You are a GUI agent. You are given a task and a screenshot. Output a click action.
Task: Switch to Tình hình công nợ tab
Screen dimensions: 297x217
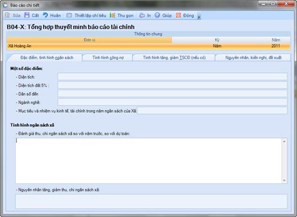[x=108, y=58]
